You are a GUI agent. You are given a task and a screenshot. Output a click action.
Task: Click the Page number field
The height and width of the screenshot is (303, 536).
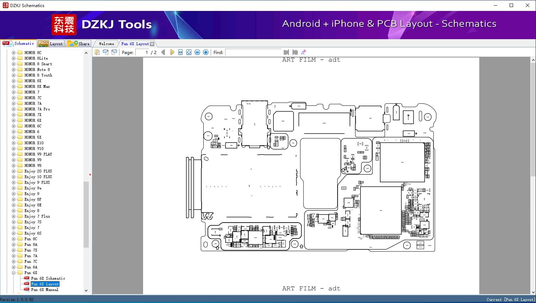click(142, 52)
